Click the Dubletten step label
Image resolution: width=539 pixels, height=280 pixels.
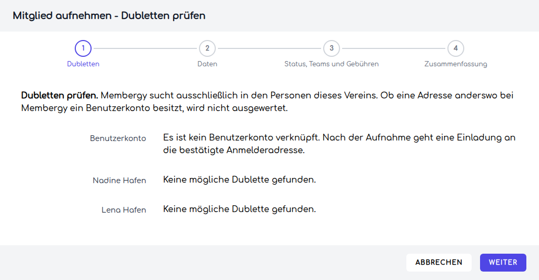pyautogui.click(x=83, y=64)
